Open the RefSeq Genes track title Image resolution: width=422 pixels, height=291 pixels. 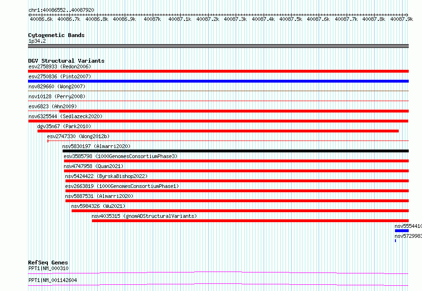point(48,263)
